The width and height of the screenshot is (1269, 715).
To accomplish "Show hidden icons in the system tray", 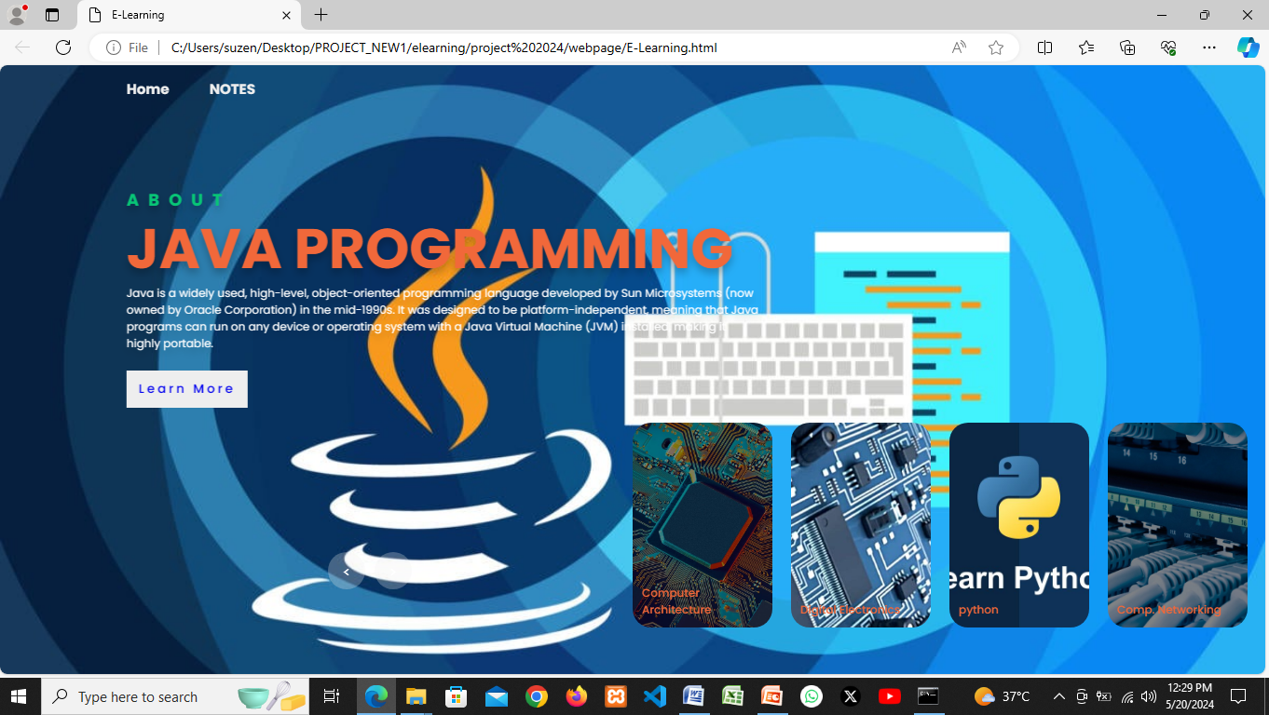I will point(1058,696).
